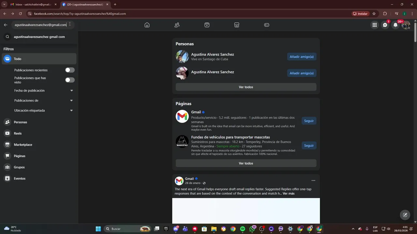Screen dimensions: 417x234
Task: Open the Gaming icon in top navigation
Action: click(267, 25)
